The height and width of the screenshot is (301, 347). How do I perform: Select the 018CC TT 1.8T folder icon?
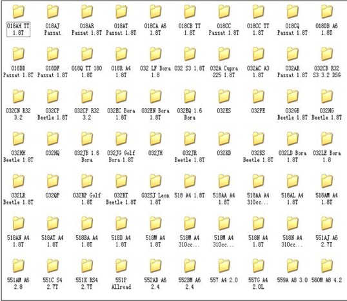coord(258,12)
